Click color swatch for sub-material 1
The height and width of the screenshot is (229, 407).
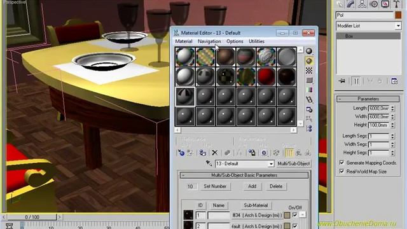pyautogui.click(x=287, y=215)
